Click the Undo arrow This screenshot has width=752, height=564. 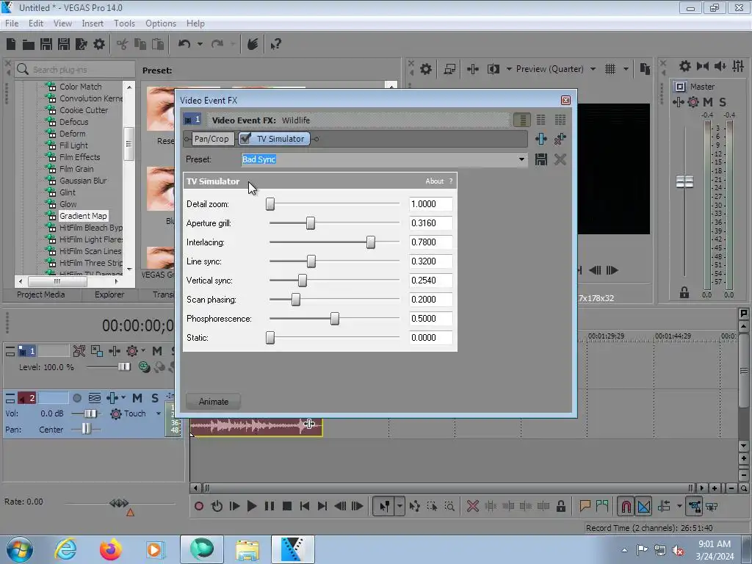tap(184, 44)
